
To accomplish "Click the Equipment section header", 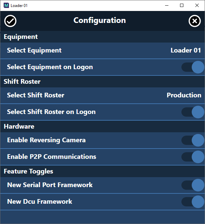I will 21,37.
